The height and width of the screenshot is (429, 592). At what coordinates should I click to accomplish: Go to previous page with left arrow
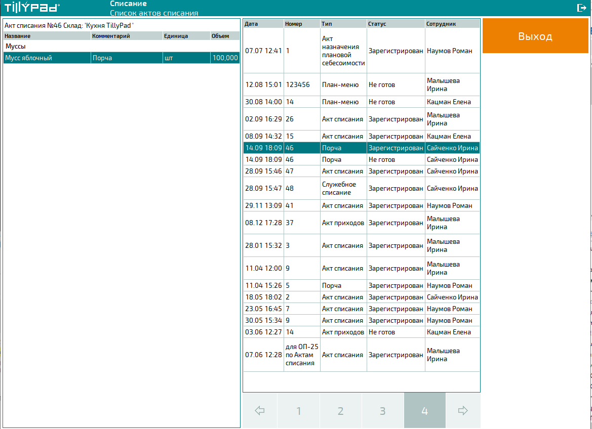pos(260,410)
